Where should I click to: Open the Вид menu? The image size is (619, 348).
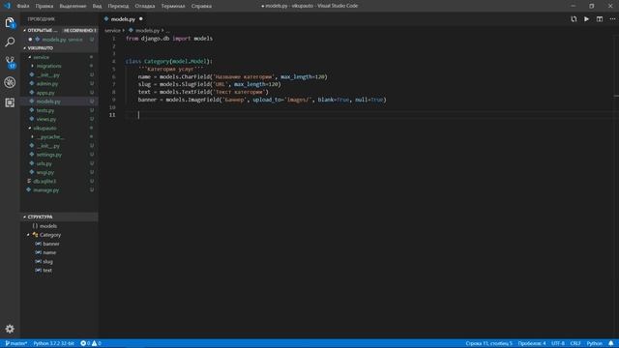(97, 6)
